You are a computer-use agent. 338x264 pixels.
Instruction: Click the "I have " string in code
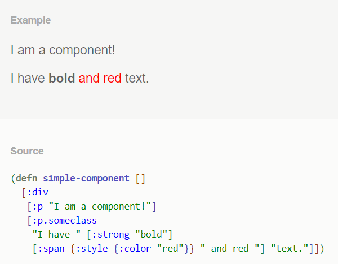56,234
